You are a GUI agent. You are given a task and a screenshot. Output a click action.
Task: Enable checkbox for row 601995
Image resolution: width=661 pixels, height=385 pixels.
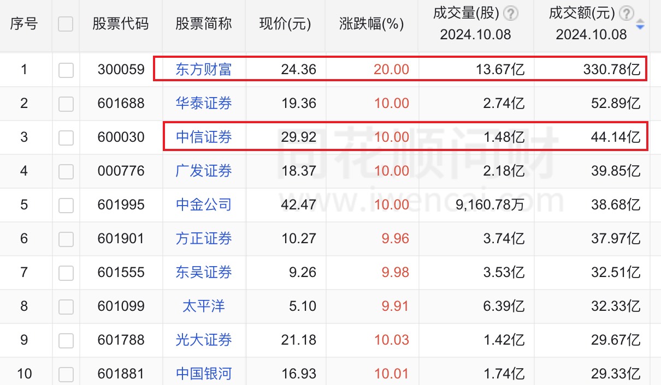66,205
